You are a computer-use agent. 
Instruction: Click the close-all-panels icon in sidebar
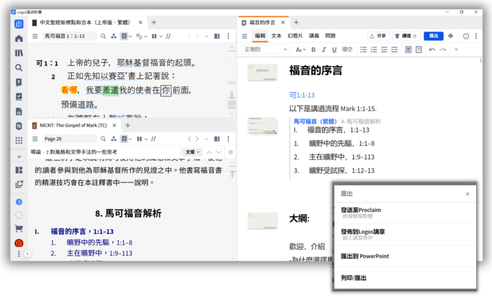coord(19,184)
